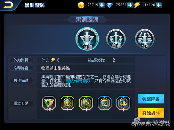Select the 简单 easy difficulty
This screenshot has width=174, height=130.
tap(87, 39)
